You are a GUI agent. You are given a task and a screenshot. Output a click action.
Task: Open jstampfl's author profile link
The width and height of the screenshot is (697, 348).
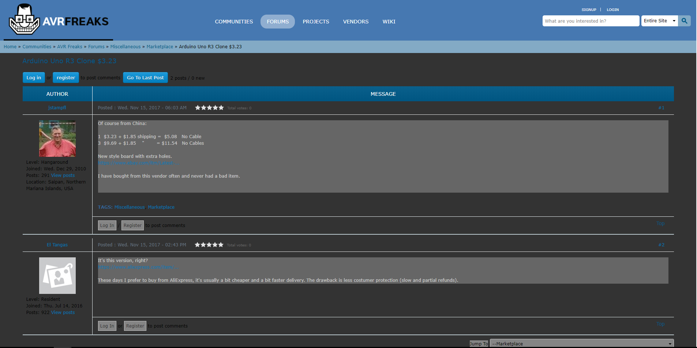[x=57, y=108]
